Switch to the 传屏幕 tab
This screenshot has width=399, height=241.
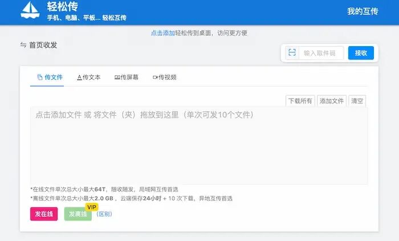[126, 77]
